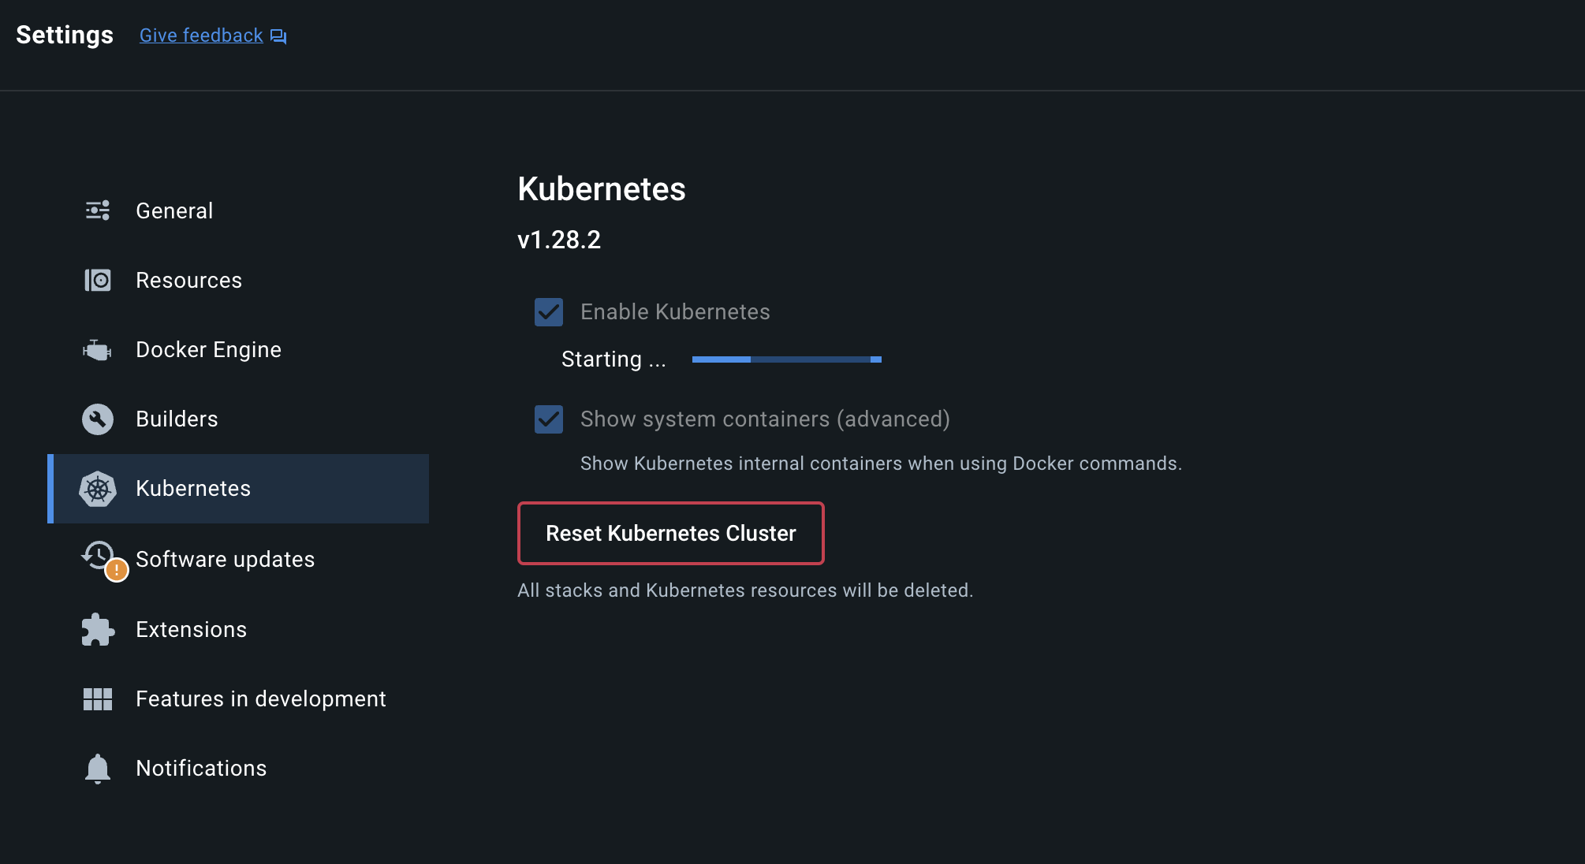Viewport: 1585px width, 864px height.
Task: Disable Show system containers (advanced)
Action: [548, 419]
